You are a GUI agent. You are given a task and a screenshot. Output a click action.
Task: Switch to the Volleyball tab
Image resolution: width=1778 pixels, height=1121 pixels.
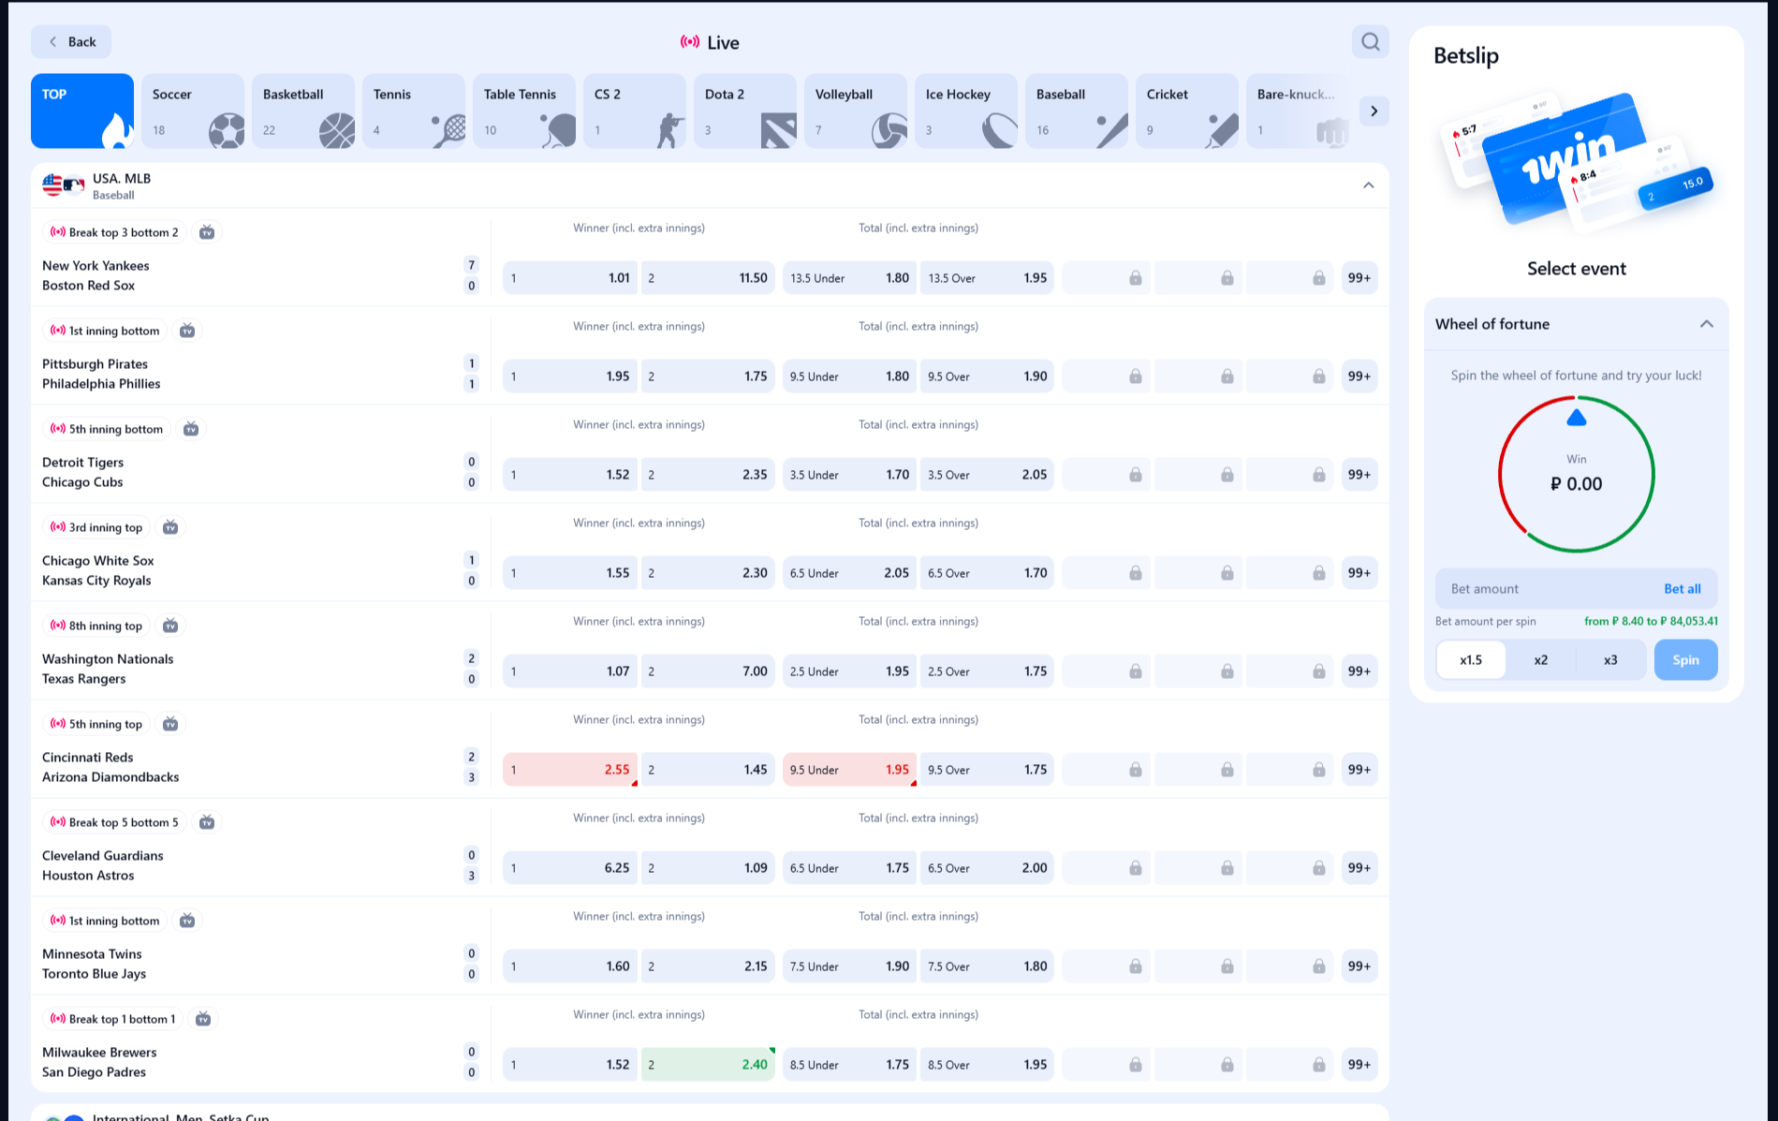tap(856, 111)
